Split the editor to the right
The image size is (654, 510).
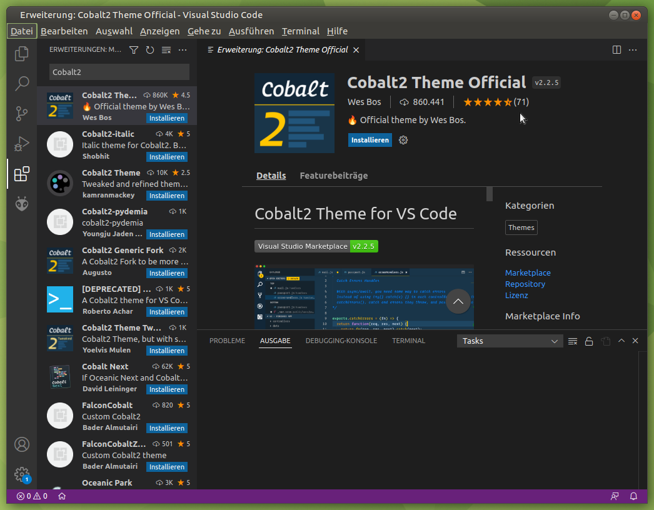tap(616, 50)
